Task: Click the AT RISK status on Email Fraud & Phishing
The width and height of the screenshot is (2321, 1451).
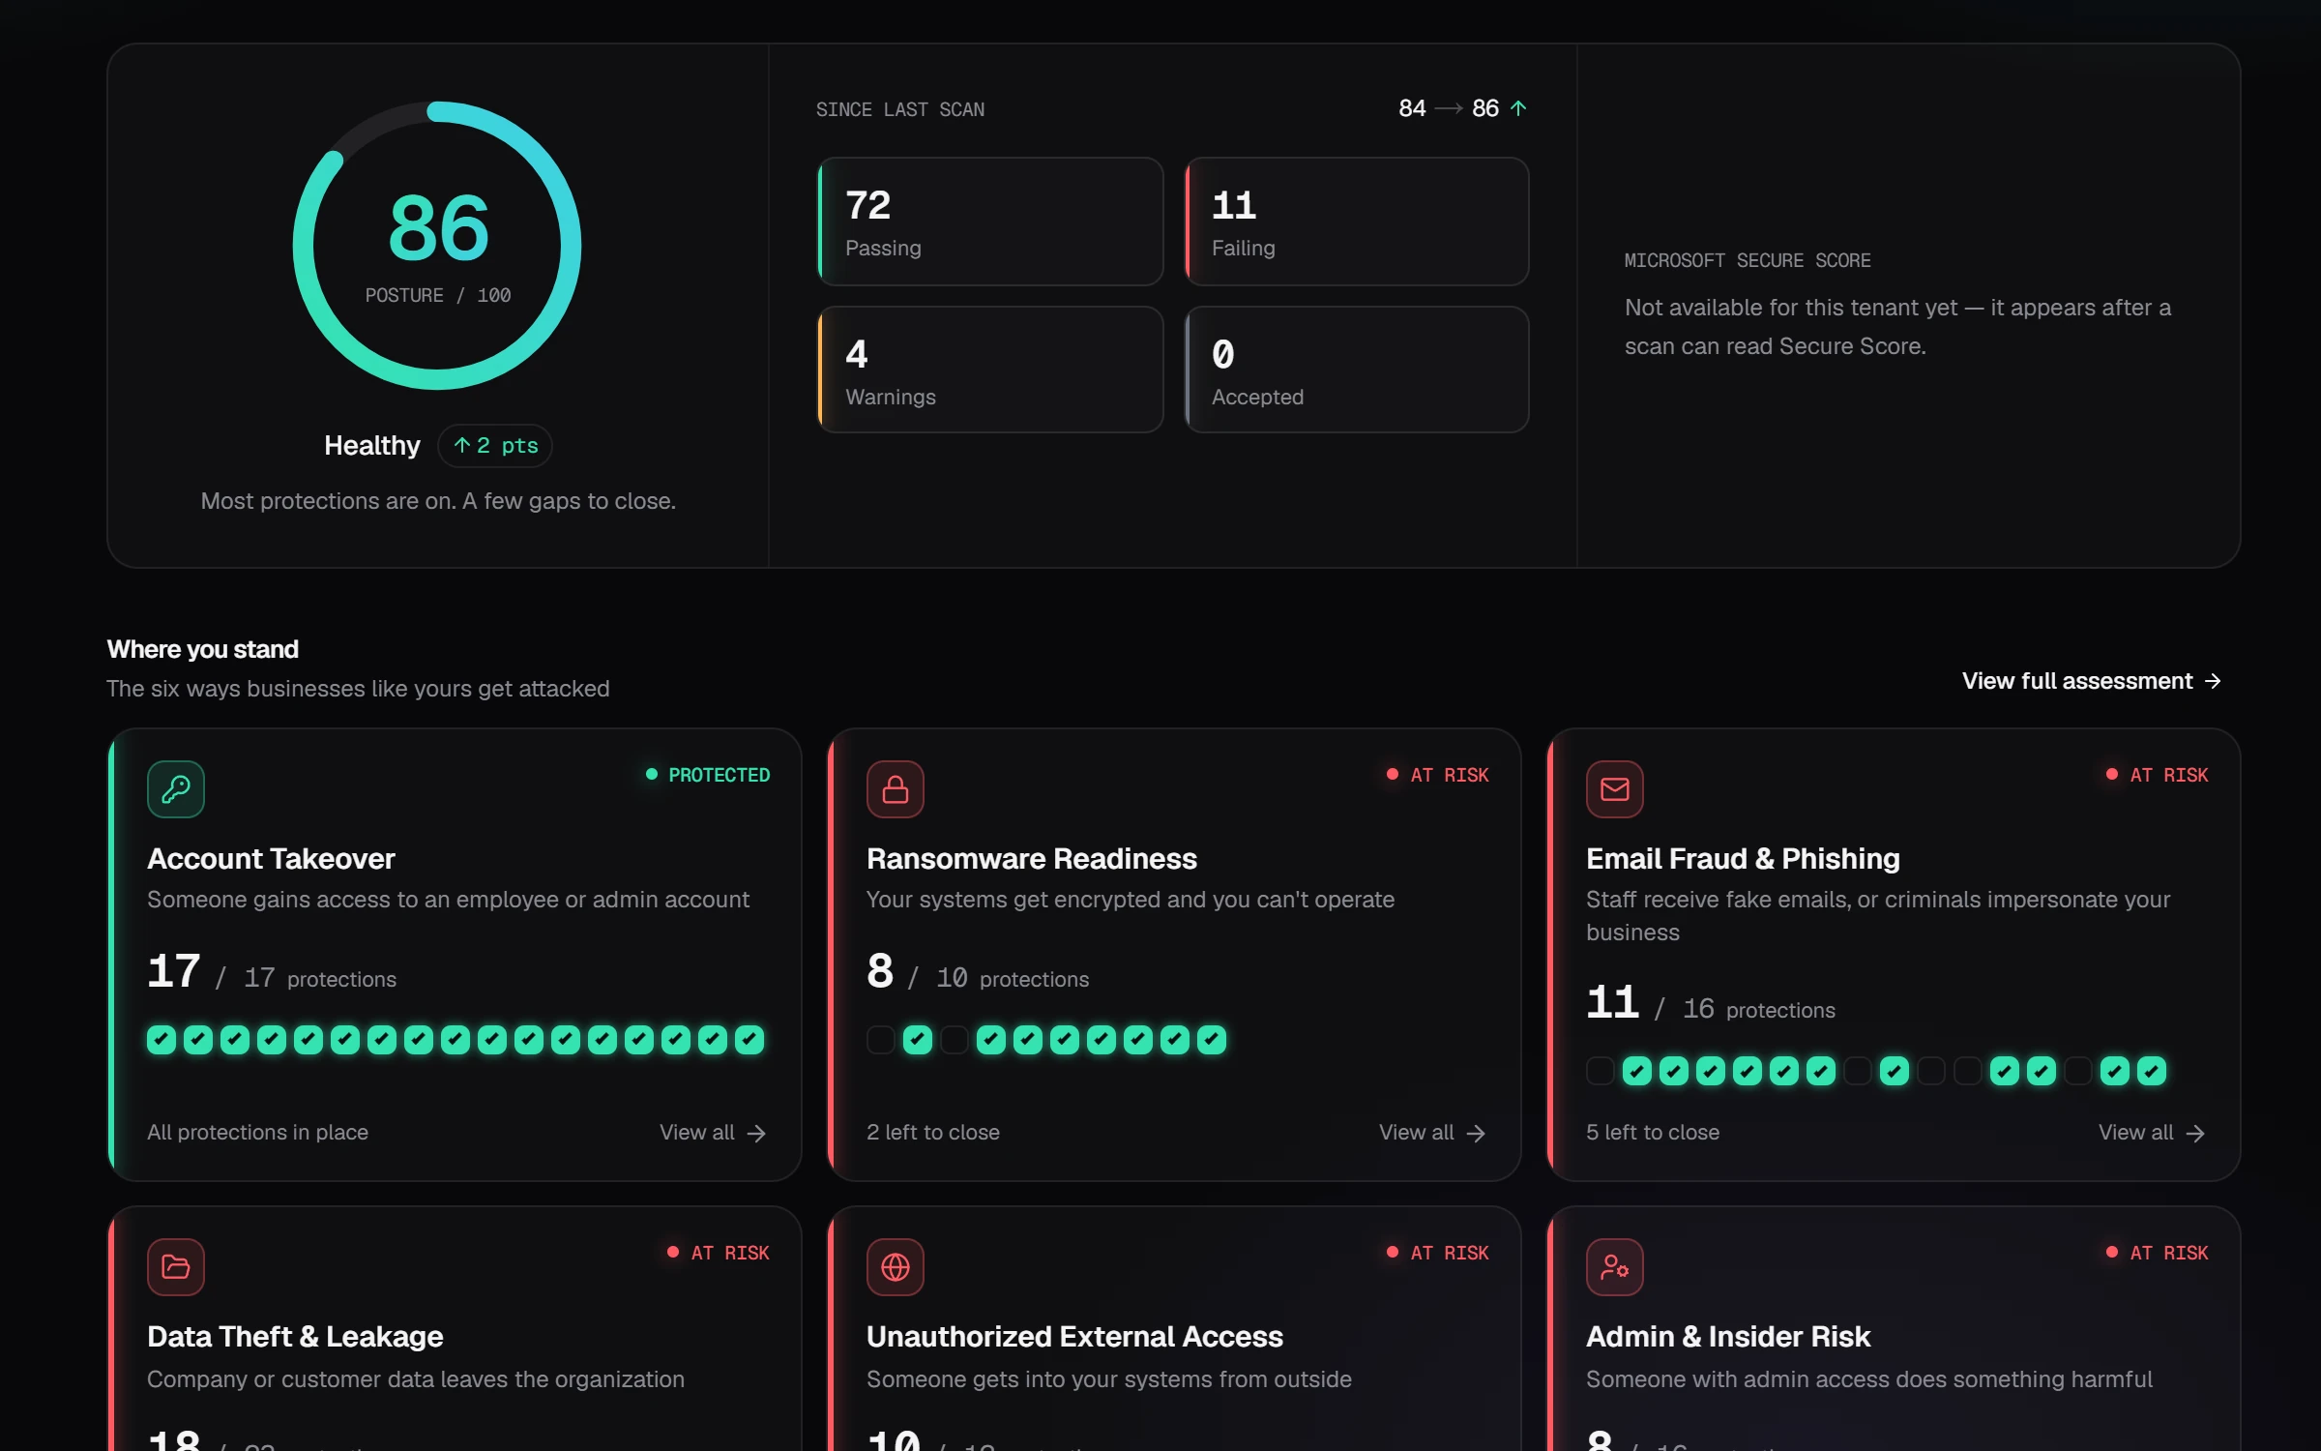Action: click(x=2158, y=775)
